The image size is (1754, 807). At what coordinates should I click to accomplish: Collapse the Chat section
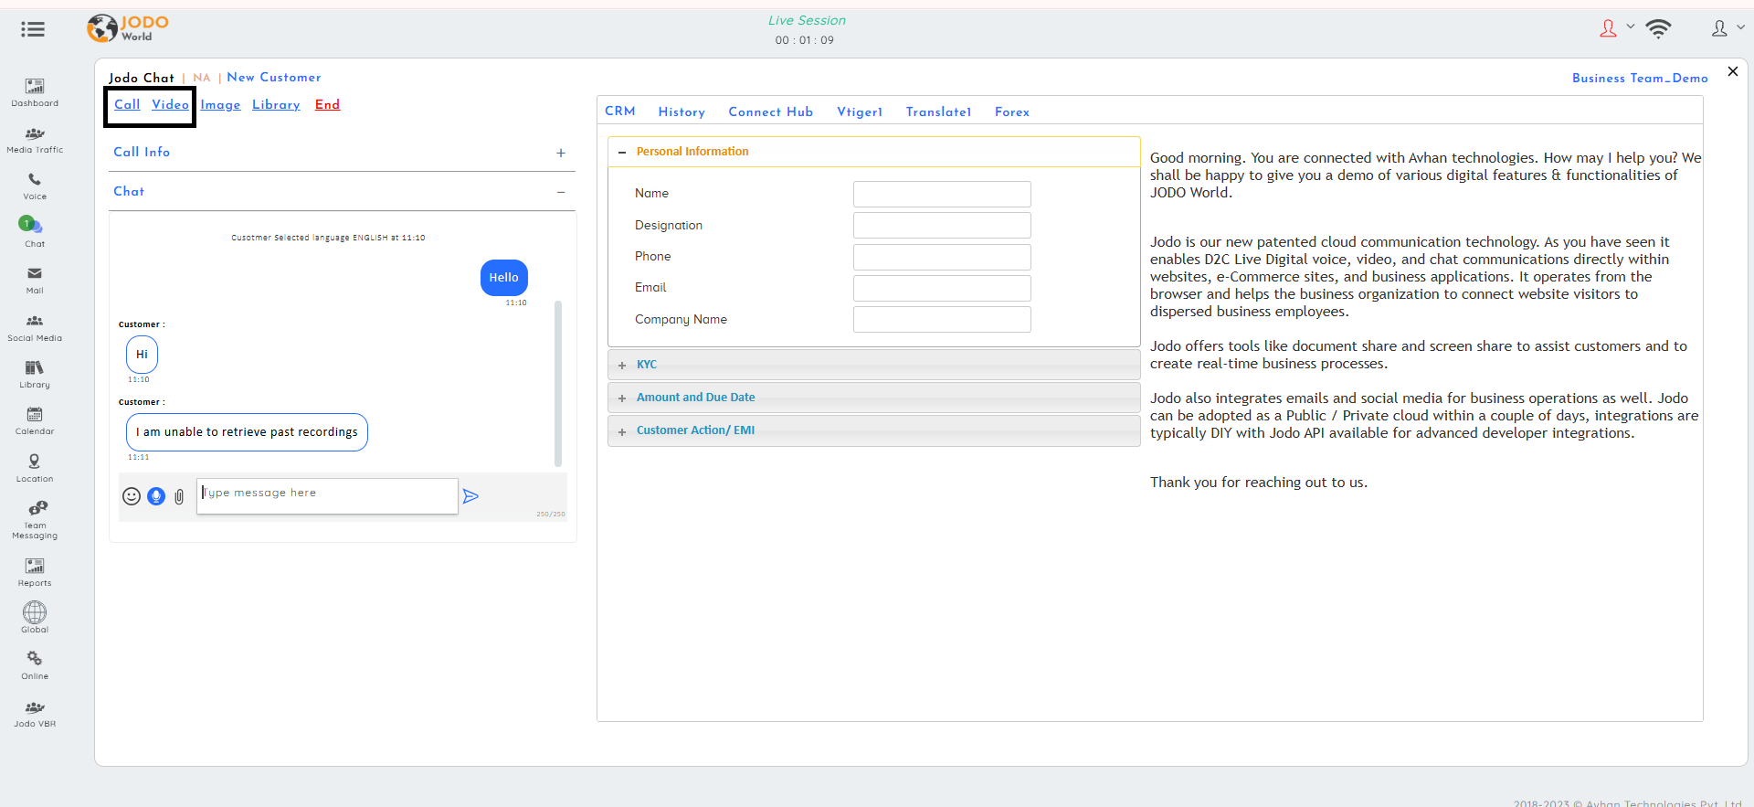click(561, 192)
